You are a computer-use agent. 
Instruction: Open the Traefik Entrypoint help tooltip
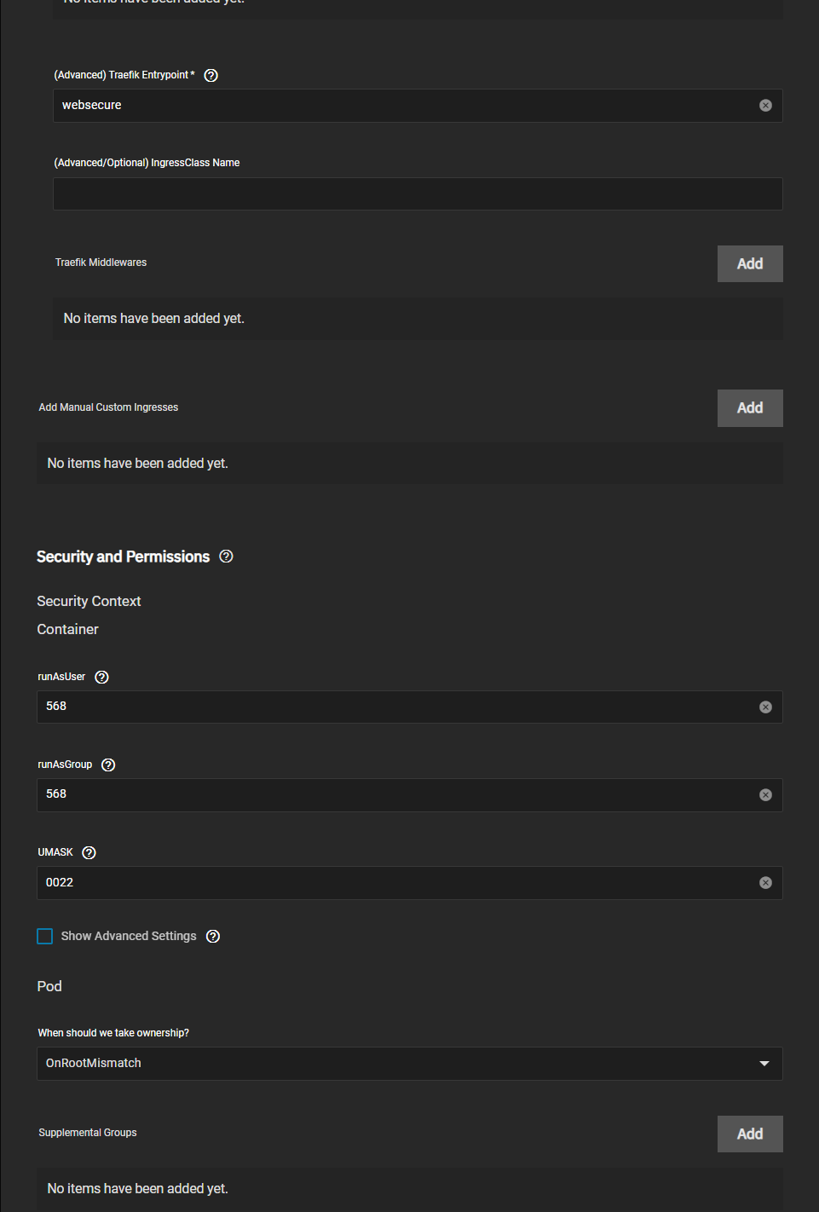[211, 75]
